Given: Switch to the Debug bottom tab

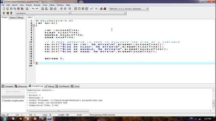Looking at the screenshot, I should [49, 86].
